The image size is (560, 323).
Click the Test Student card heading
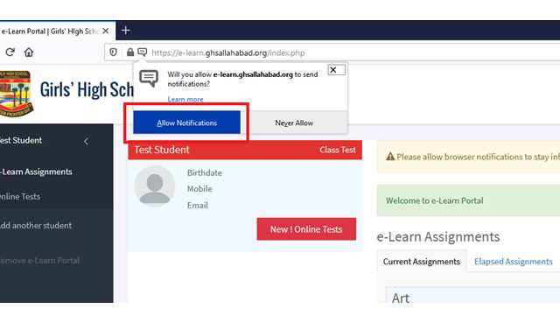161,150
